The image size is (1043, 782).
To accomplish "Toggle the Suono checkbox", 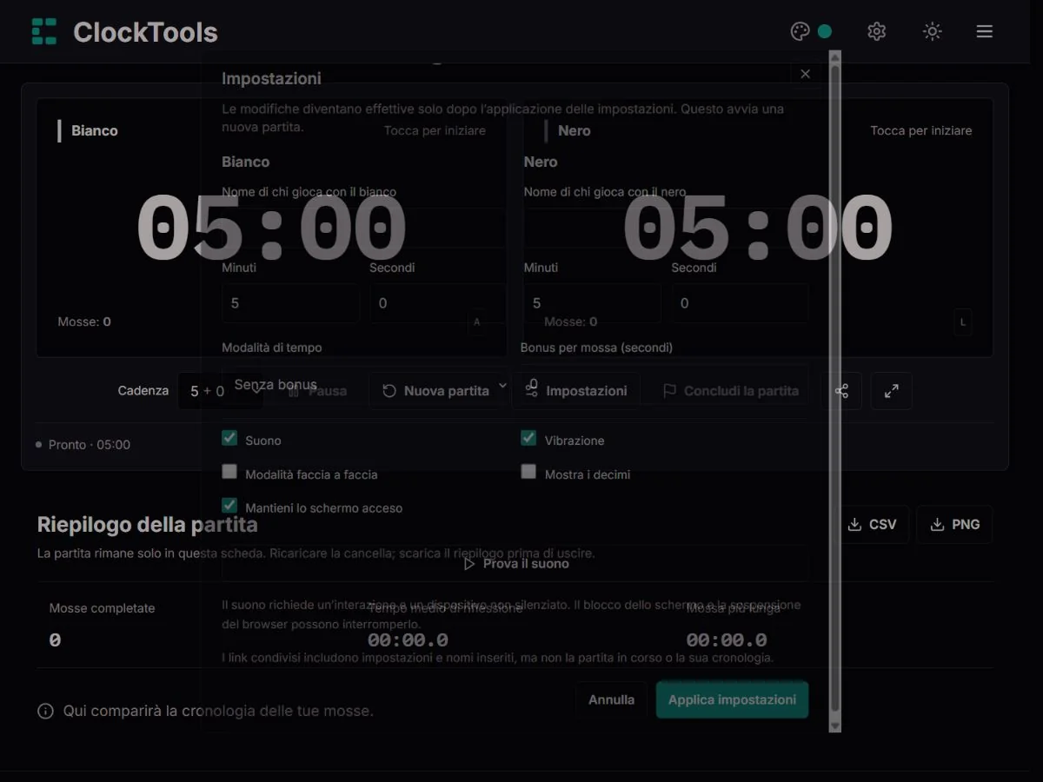I will point(229,438).
